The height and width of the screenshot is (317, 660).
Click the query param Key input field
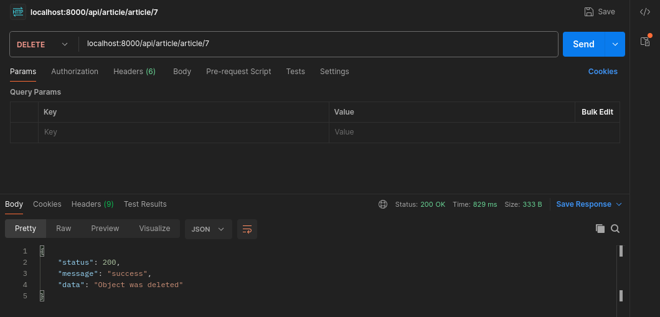[183, 132]
